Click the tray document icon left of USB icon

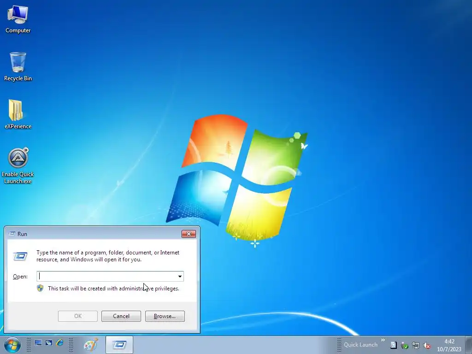point(394,345)
